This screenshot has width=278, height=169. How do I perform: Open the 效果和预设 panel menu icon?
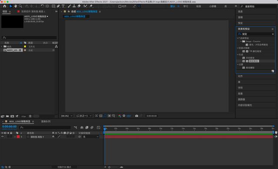point(272,29)
